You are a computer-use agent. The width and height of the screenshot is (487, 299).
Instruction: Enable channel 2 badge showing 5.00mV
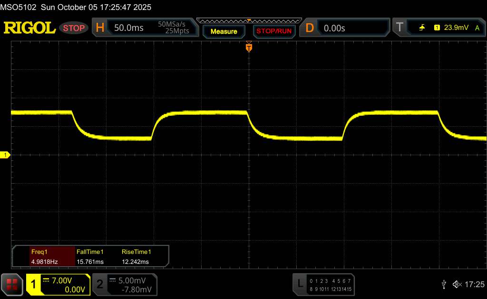[124, 284]
